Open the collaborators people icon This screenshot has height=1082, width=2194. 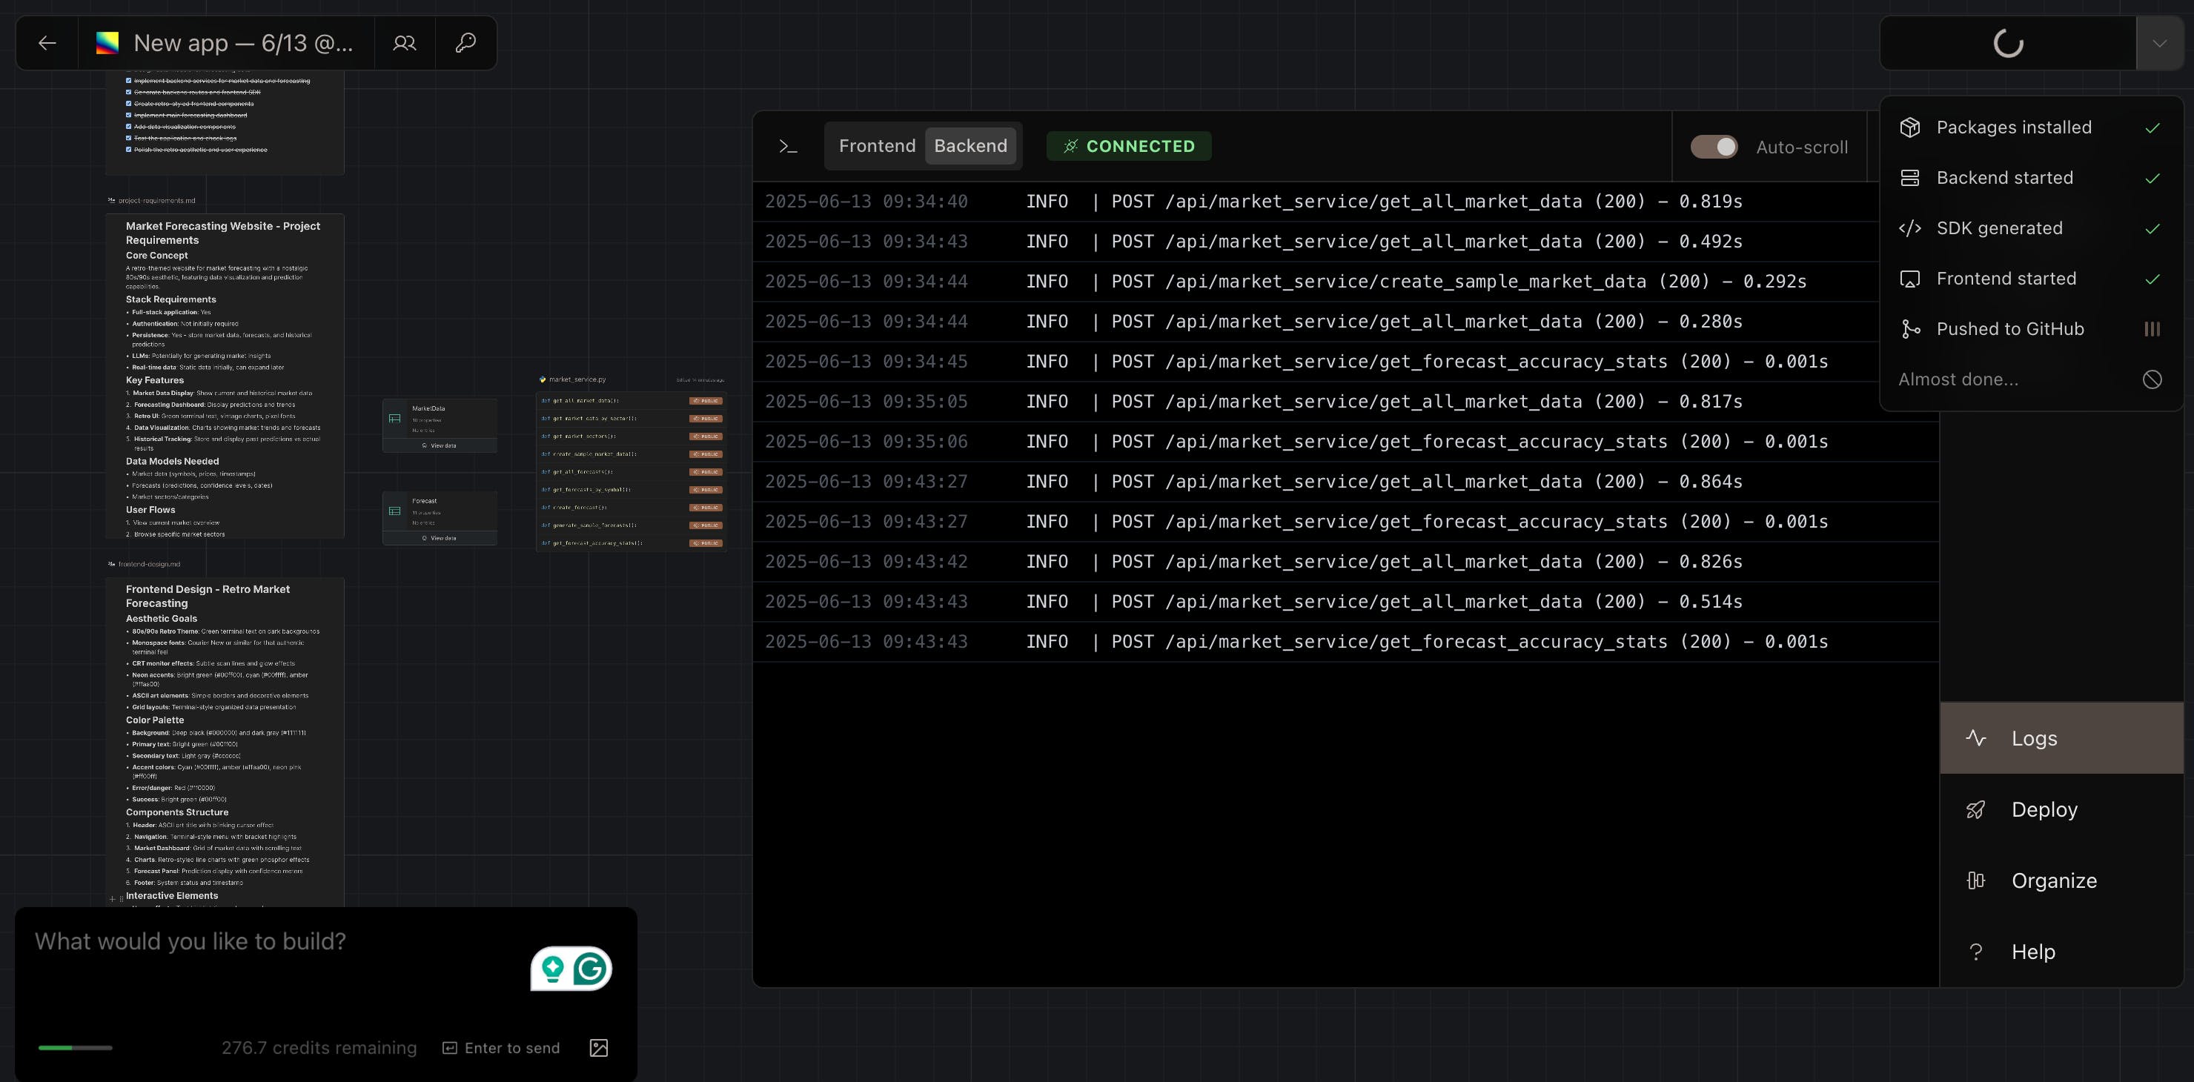405,42
